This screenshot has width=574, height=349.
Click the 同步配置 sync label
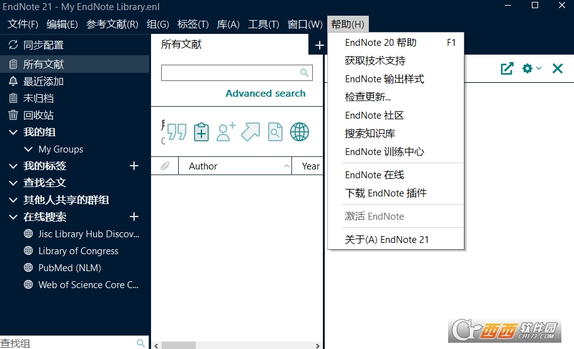(43, 45)
